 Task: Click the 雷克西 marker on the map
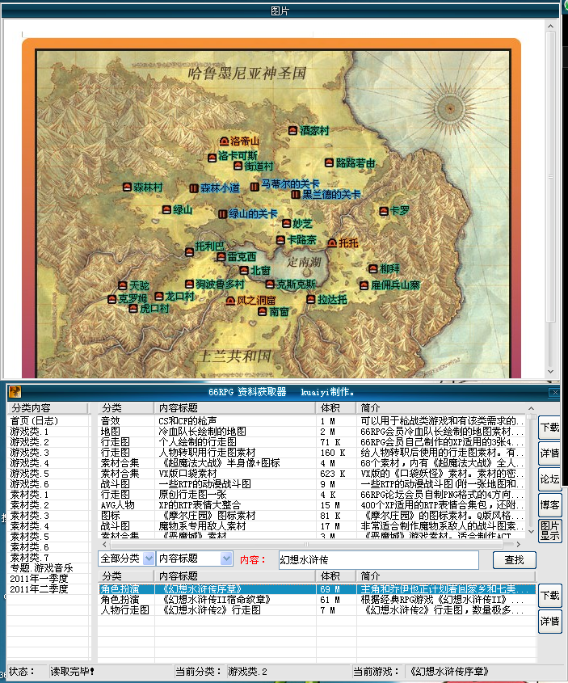[221, 256]
